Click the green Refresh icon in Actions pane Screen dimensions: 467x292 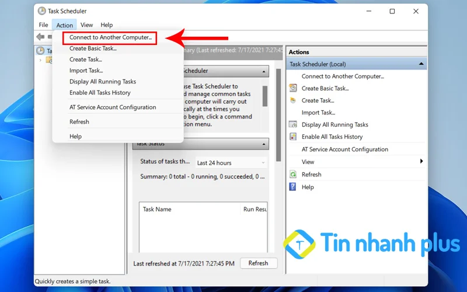(x=293, y=174)
